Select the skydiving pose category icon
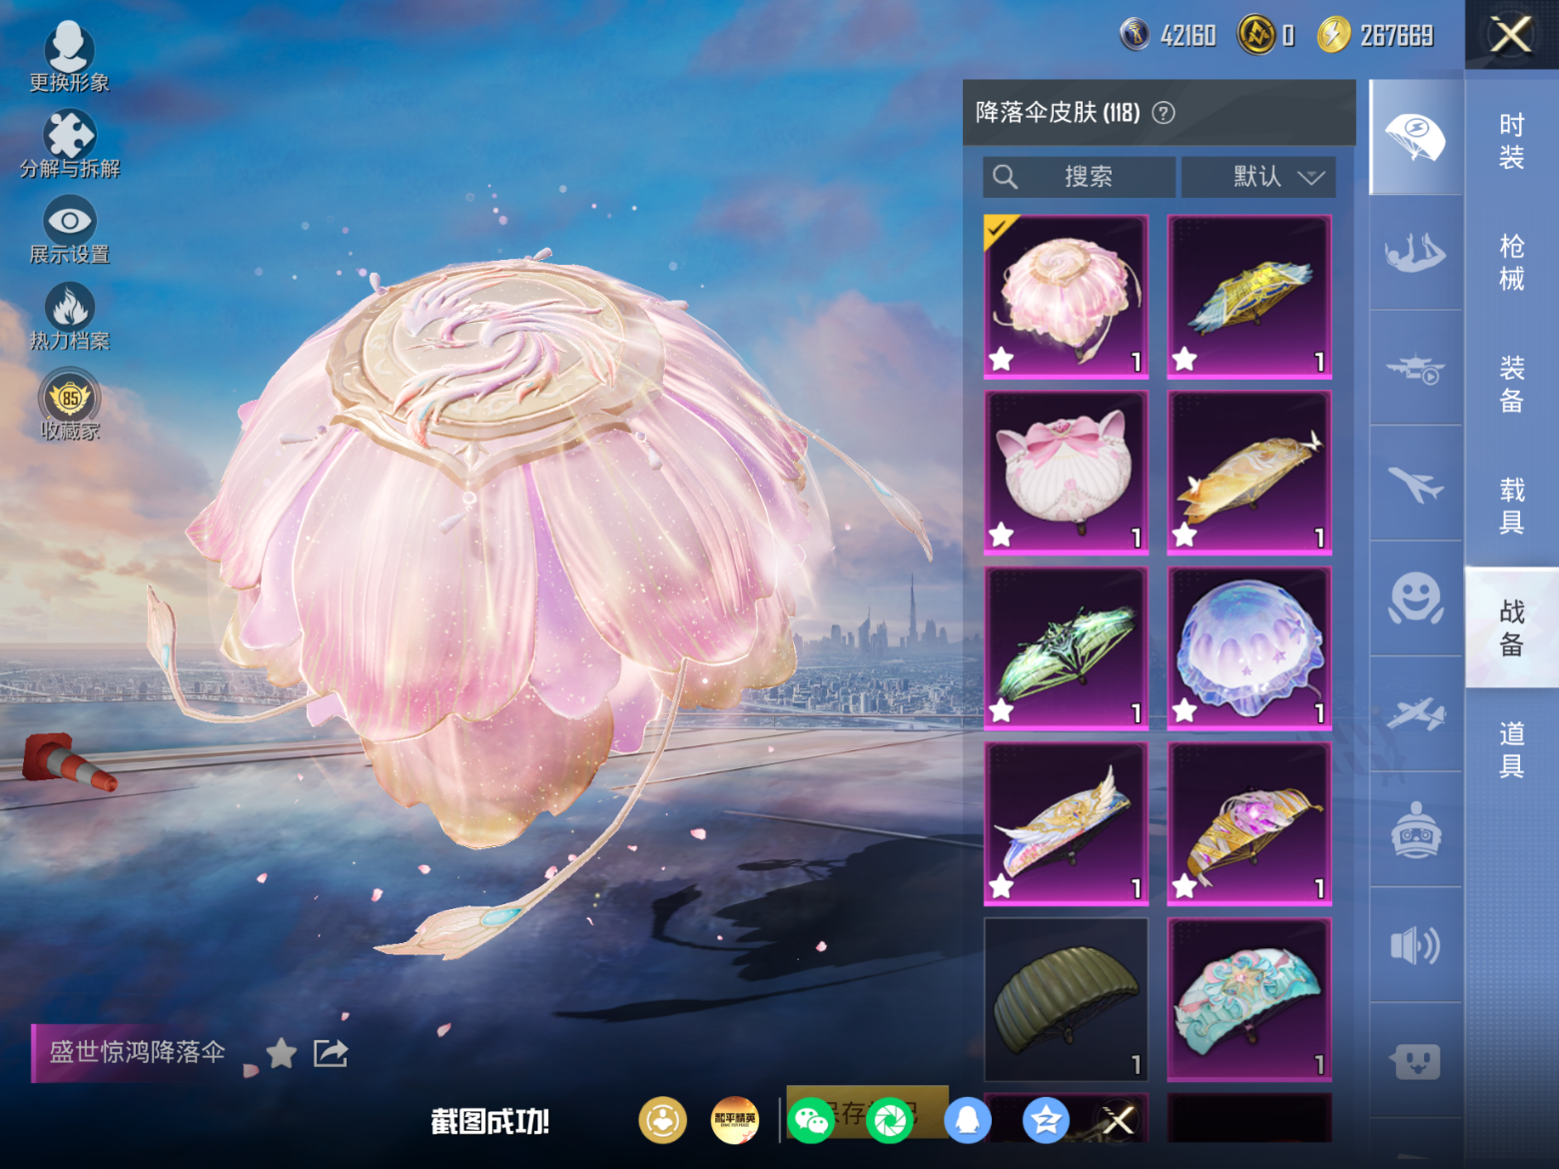 (1416, 253)
